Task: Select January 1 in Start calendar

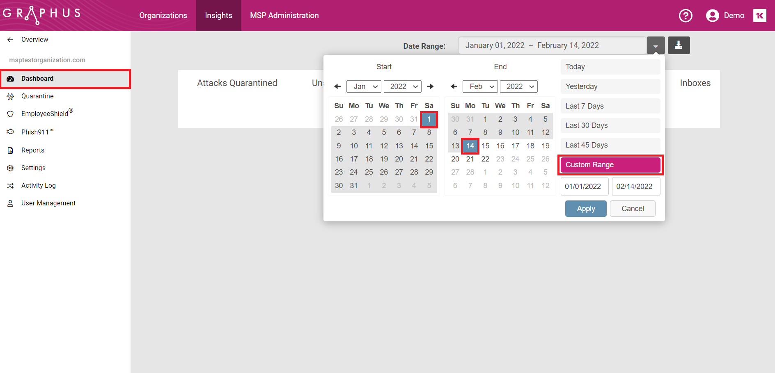Action: click(x=429, y=119)
